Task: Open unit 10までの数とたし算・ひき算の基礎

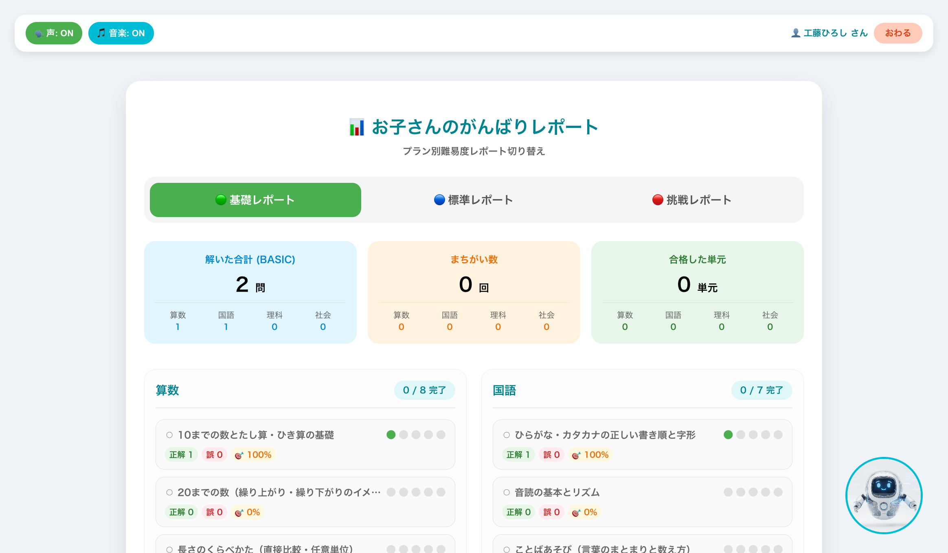Action: pos(305,444)
